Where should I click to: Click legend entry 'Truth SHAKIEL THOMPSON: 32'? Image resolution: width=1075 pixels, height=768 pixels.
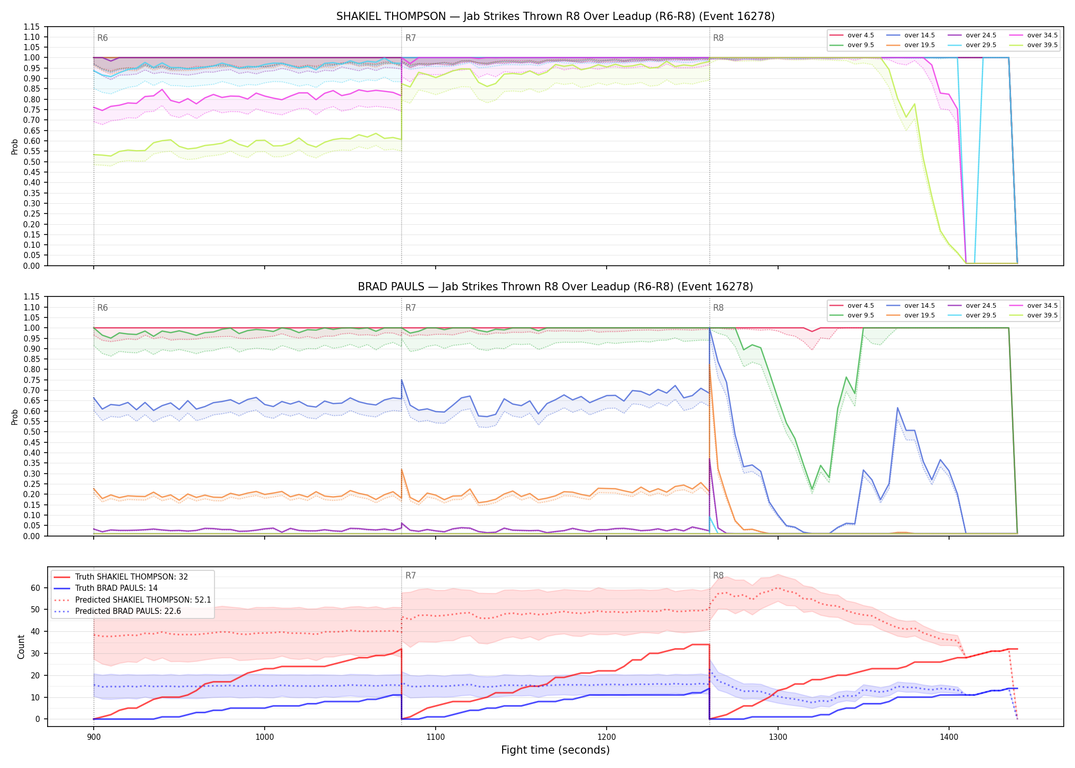121,577
